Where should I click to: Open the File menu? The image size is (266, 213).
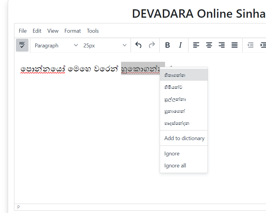[x=22, y=31]
